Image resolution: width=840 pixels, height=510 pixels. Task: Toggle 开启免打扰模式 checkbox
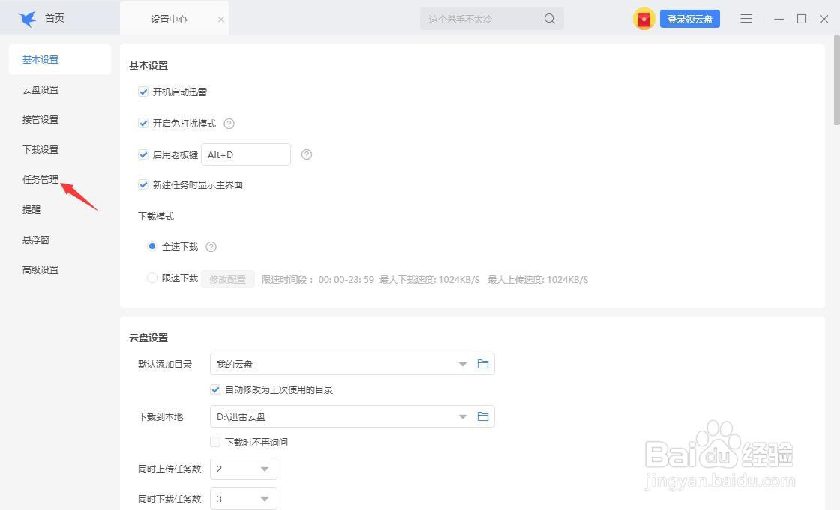143,123
